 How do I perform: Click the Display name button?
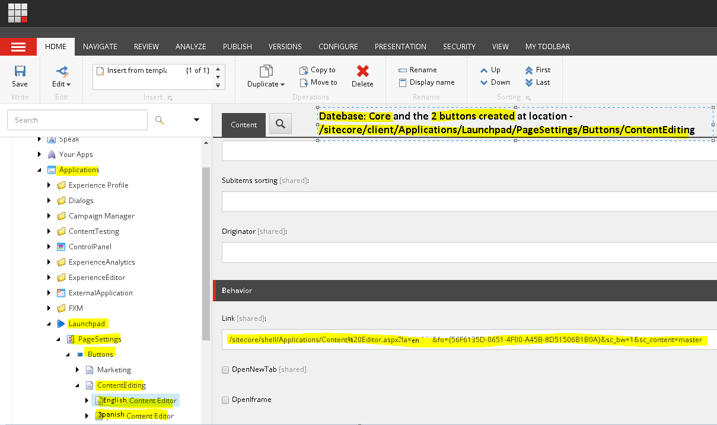(426, 83)
